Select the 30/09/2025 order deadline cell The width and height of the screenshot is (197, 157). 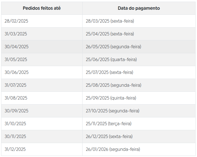pos(16,111)
